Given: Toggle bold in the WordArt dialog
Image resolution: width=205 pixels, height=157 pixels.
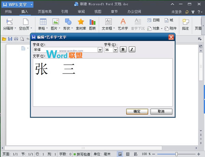Looking at the screenshot, I should click(x=123, y=50).
